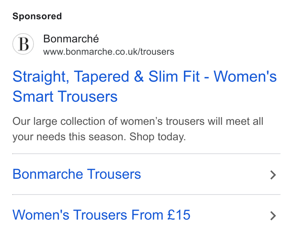Screen dimensions: 293x235
Task: Click the Bonmarché circular B logo
Action: (23, 44)
